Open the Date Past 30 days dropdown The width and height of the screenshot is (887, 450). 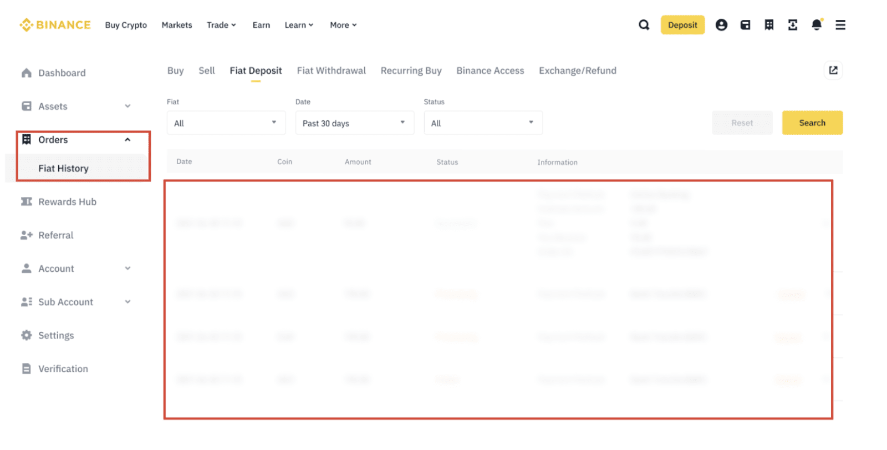click(x=355, y=123)
